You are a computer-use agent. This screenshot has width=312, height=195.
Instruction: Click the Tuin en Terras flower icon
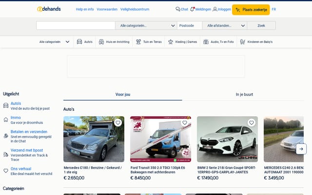tap(138, 42)
